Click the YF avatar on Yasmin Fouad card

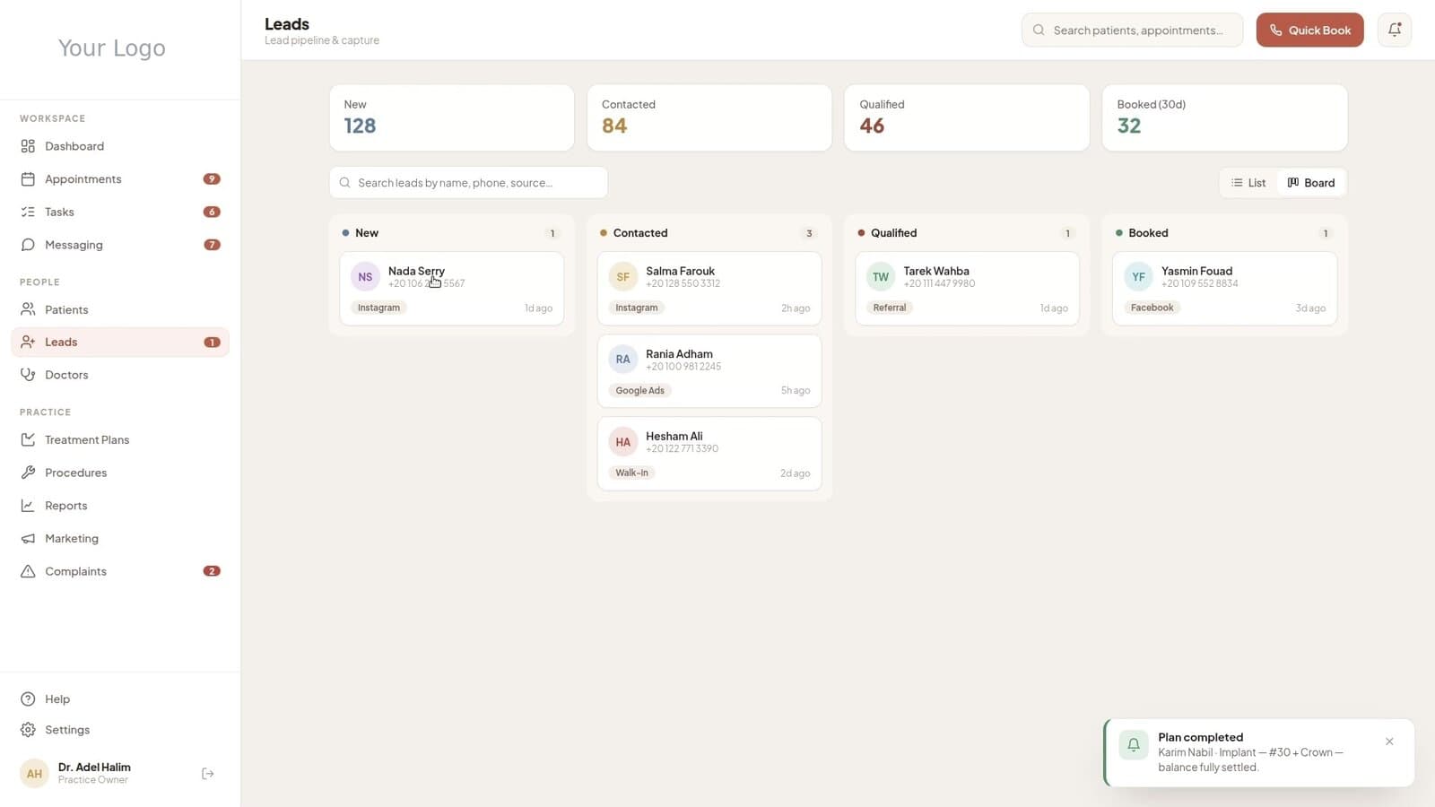pos(1138,277)
